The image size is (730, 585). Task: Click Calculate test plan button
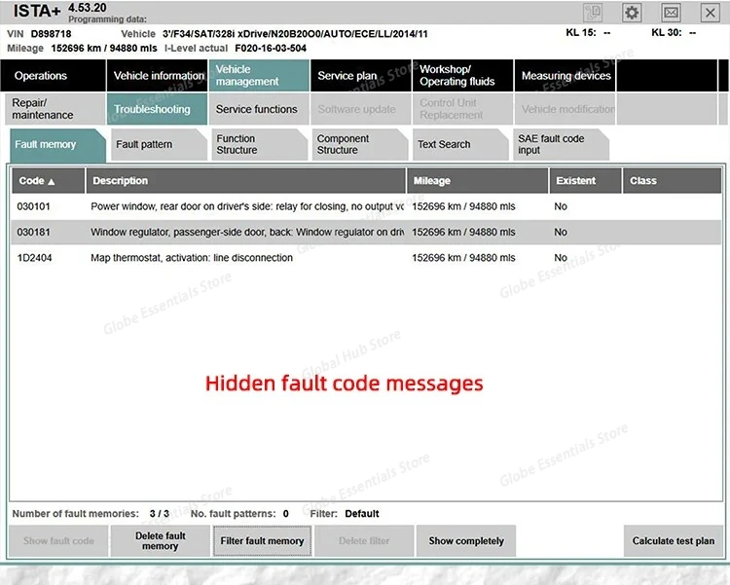pyautogui.click(x=674, y=541)
